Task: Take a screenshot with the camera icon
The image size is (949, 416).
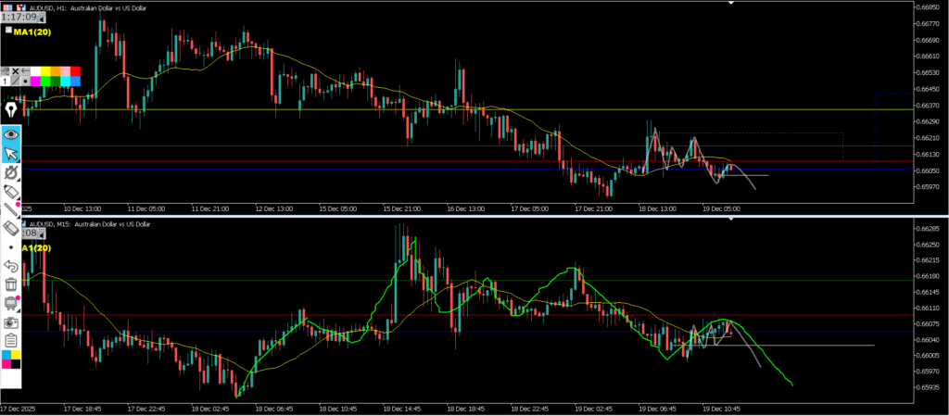Action: pyautogui.click(x=12, y=321)
